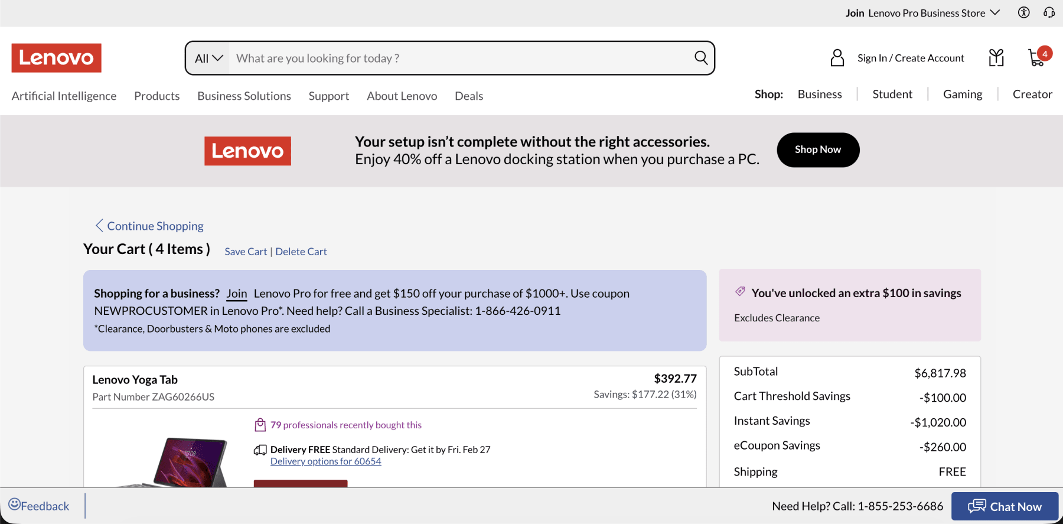Click the Join link in the business banner

pyautogui.click(x=237, y=294)
